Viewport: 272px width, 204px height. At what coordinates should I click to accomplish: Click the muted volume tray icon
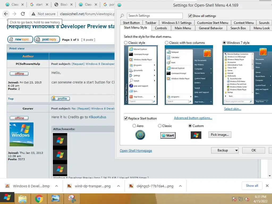pos(247,199)
